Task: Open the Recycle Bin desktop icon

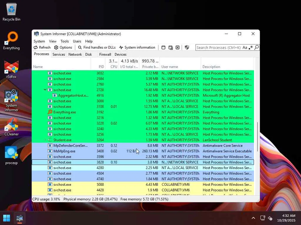Action: tap(11, 12)
